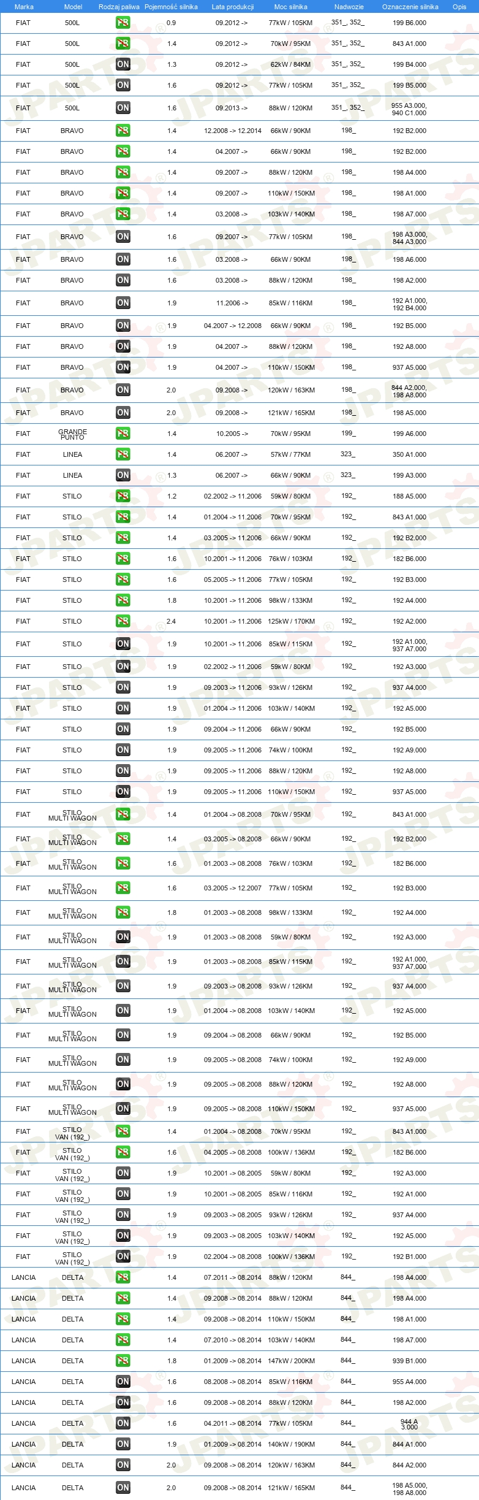This screenshot has width=479, height=1500.
Task: Click the GRANDE PUNTO model cell
Action: (x=72, y=434)
